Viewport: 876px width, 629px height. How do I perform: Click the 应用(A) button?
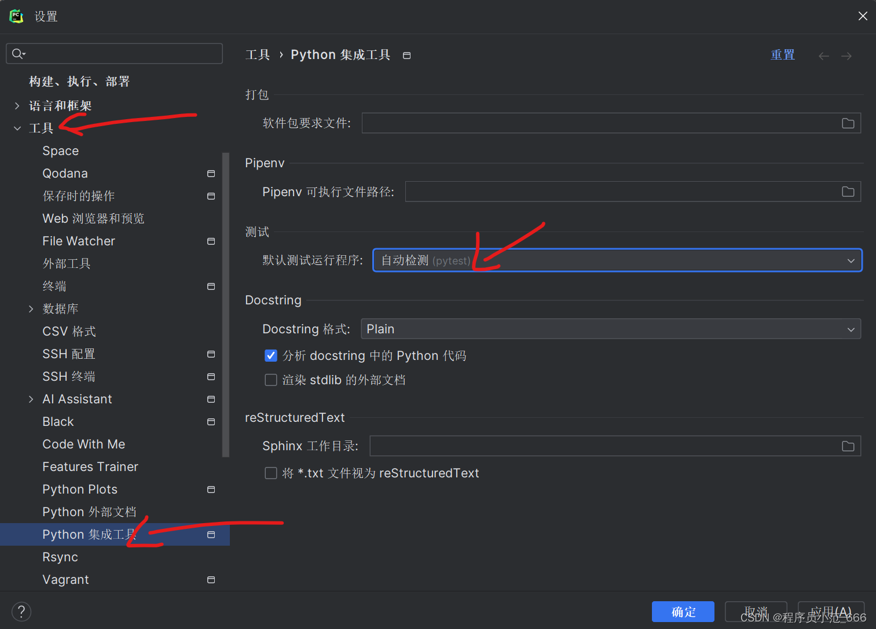[831, 612]
